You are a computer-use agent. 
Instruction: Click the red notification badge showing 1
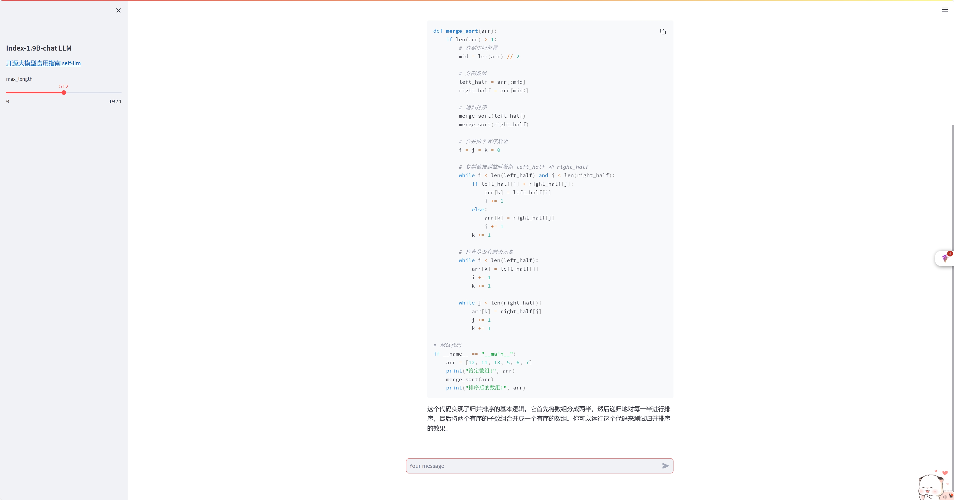click(x=950, y=254)
